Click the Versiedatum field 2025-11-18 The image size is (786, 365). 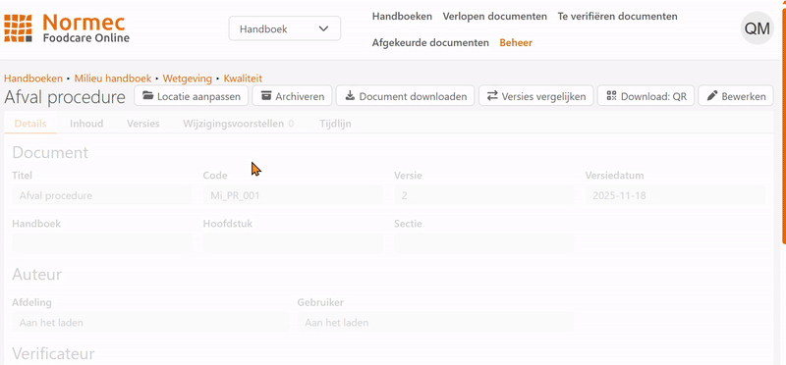pyautogui.click(x=675, y=195)
